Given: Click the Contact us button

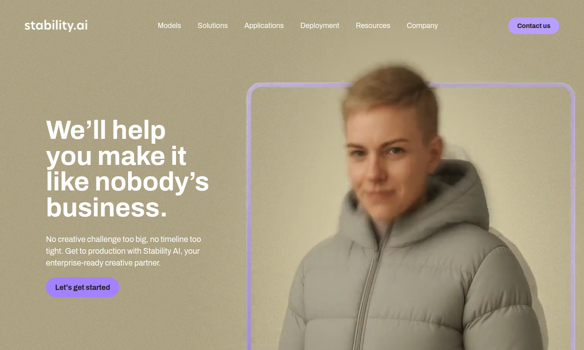Looking at the screenshot, I should (534, 26).
